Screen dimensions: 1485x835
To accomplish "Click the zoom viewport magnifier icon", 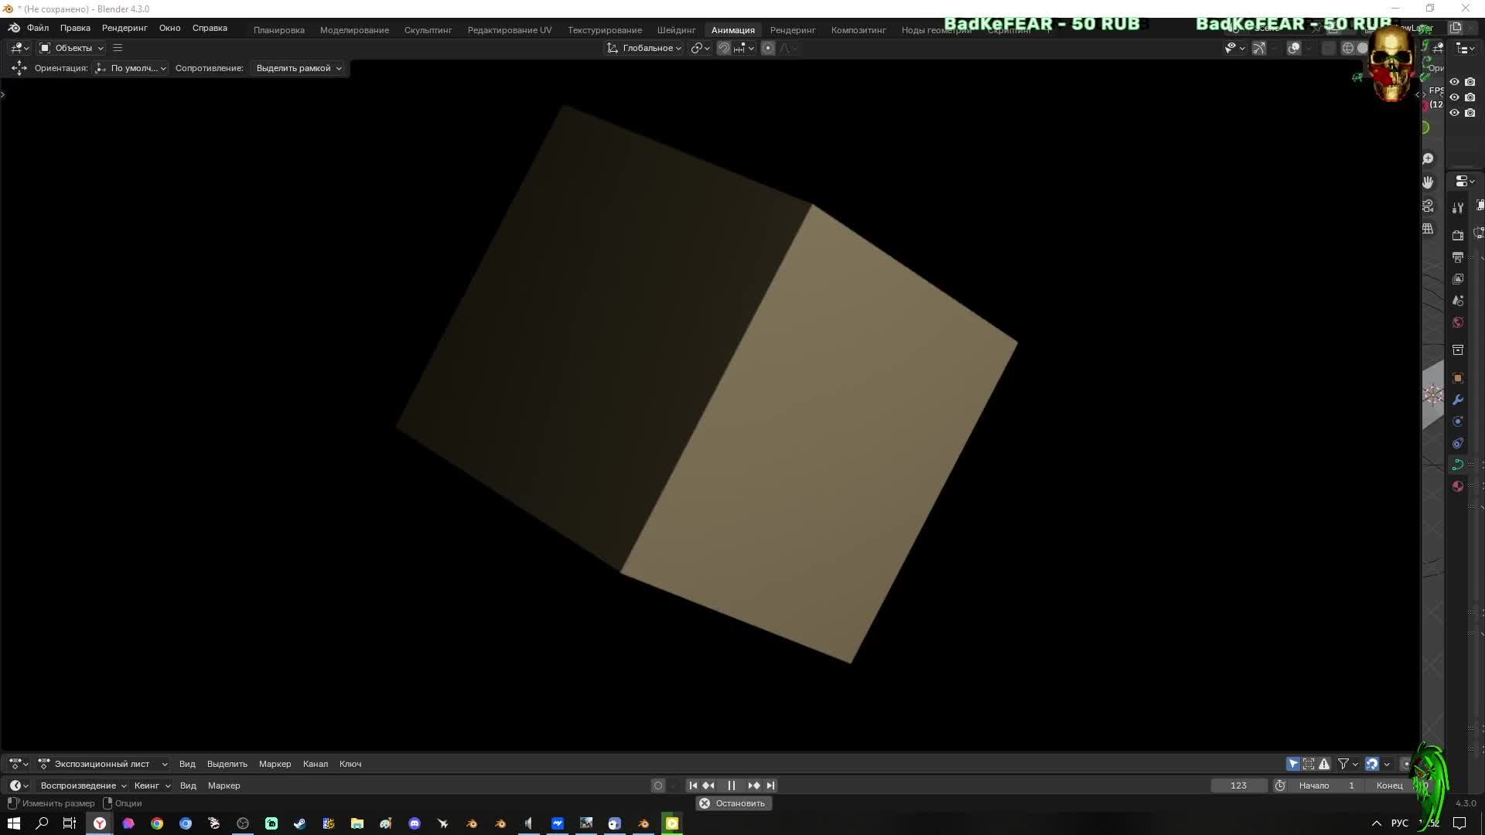I will pos(1428,158).
